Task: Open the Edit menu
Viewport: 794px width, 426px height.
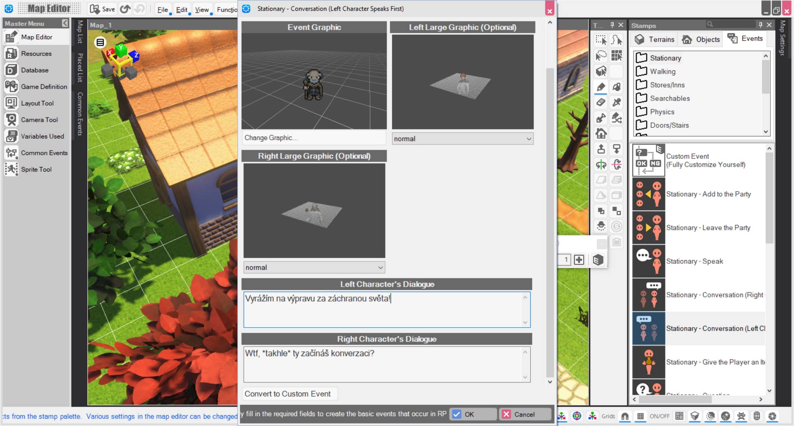Action: point(182,10)
